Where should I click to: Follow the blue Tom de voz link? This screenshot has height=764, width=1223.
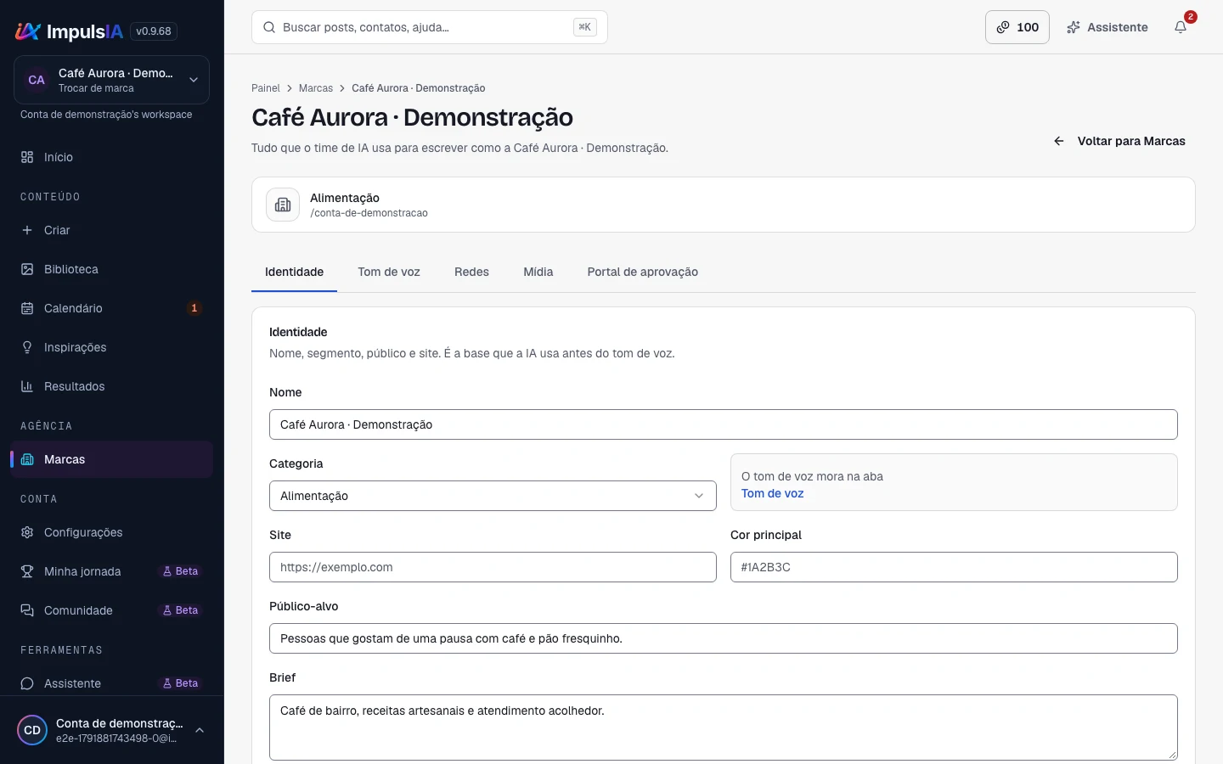pos(772,493)
